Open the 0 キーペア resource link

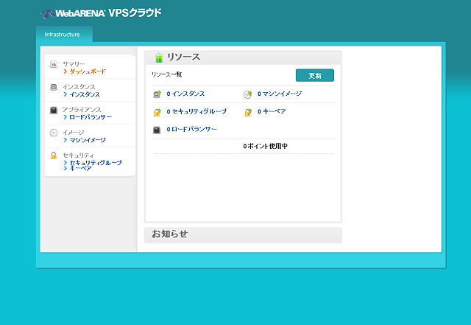[x=272, y=111]
